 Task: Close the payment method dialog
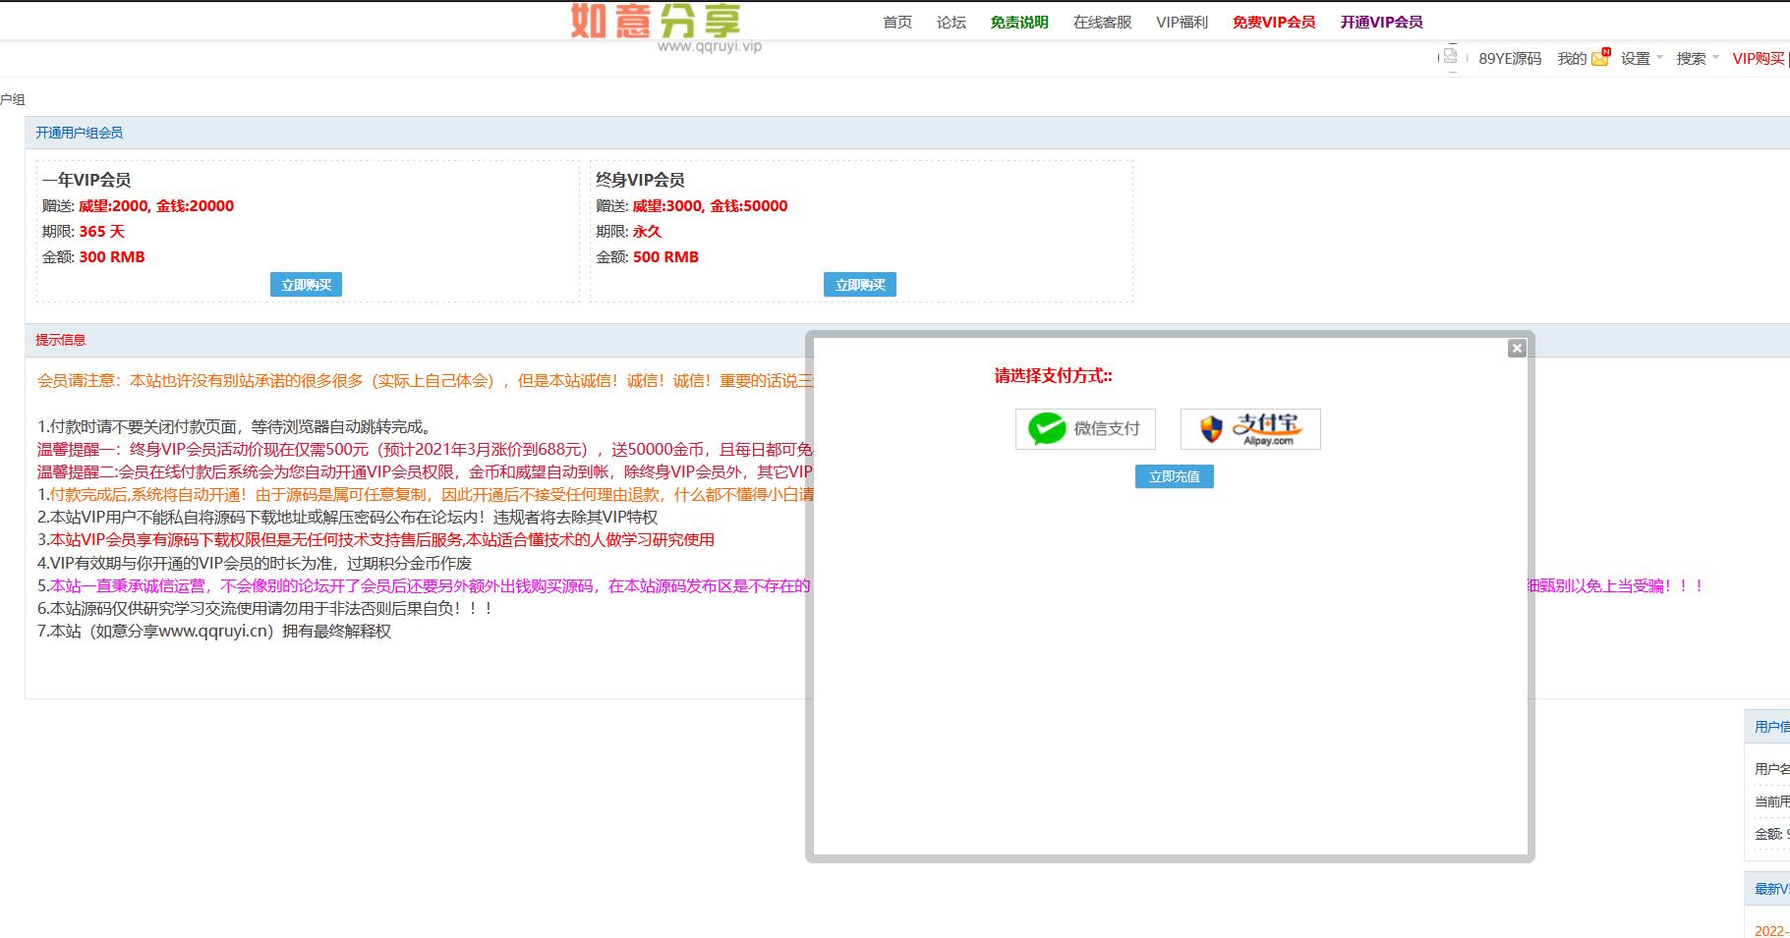point(1517,349)
